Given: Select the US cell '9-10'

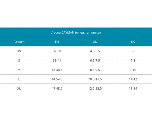Looking at the screenshot, I should (x=133, y=70).
